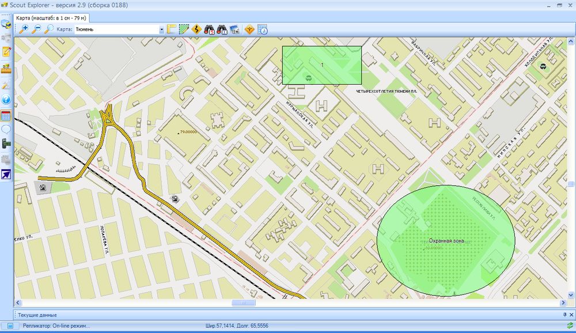Screen dimensions: 576x333
Task: Click the horizontal scrollbar right arrow
Action: (563, 303)
